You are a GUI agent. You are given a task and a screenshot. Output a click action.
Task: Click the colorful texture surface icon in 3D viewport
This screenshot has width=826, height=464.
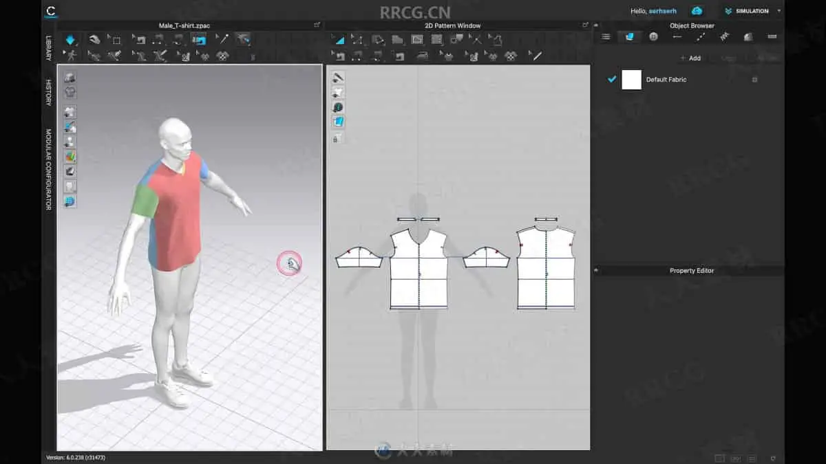click(70, 156)
